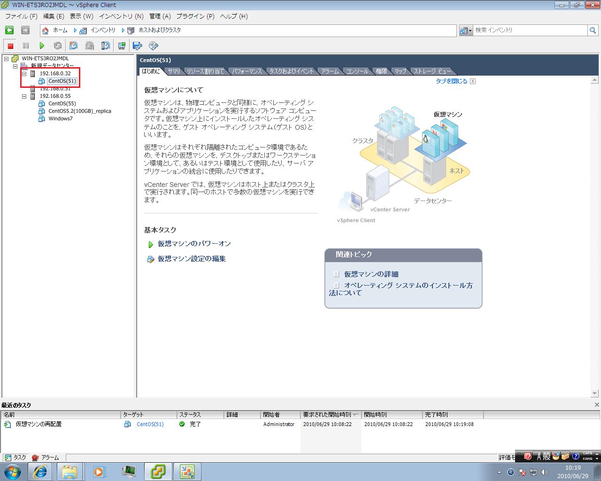
Task: Switch to the 権限 tab
Action: tap(381, 71)
